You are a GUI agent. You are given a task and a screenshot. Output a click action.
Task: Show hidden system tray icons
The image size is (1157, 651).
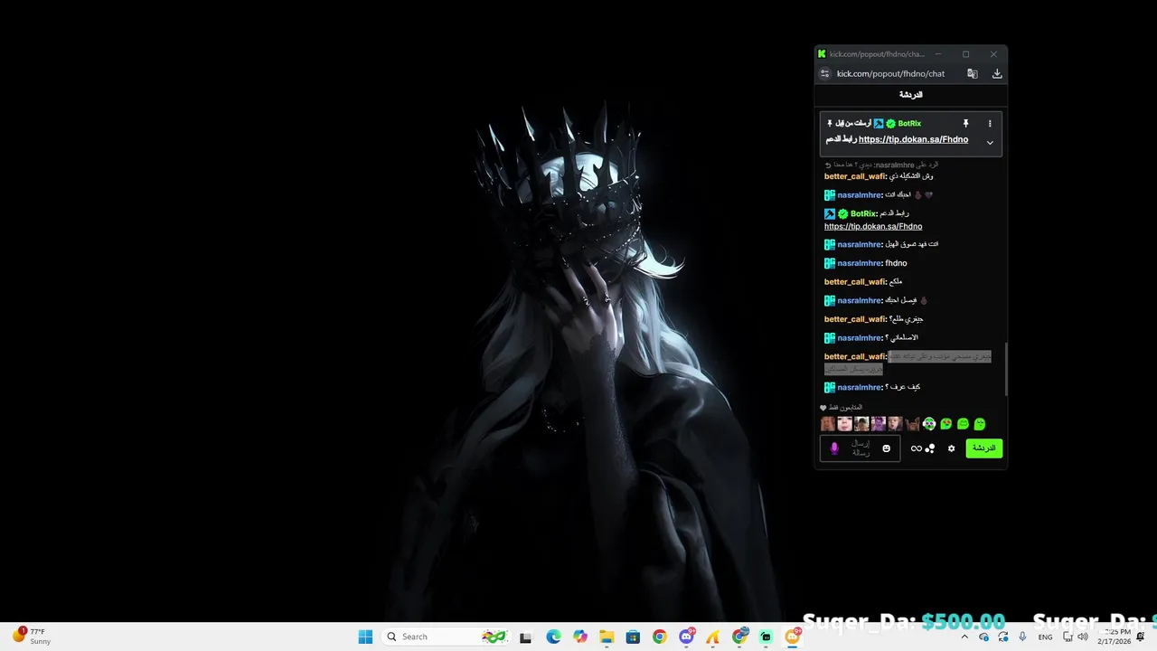pos(964,637)
